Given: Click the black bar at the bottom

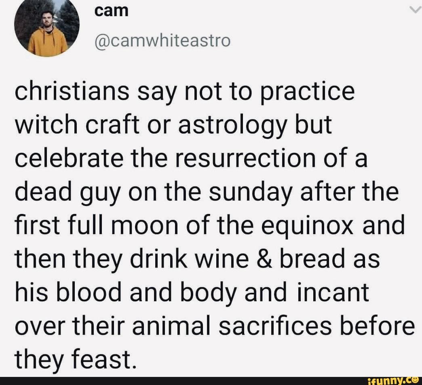Looking at the screenshot, I should coord(182,381).
